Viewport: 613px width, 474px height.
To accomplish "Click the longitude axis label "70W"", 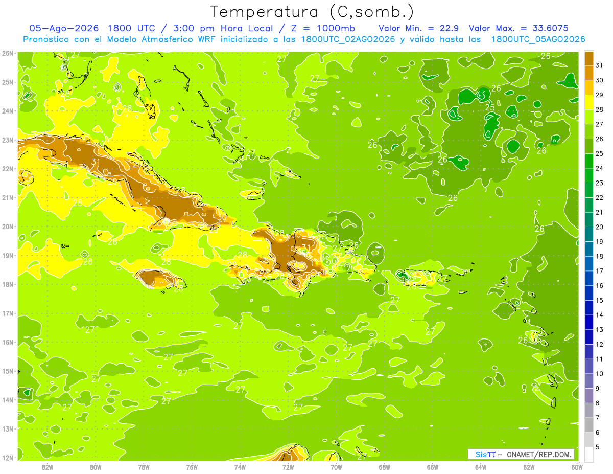I will pos(336,467).
